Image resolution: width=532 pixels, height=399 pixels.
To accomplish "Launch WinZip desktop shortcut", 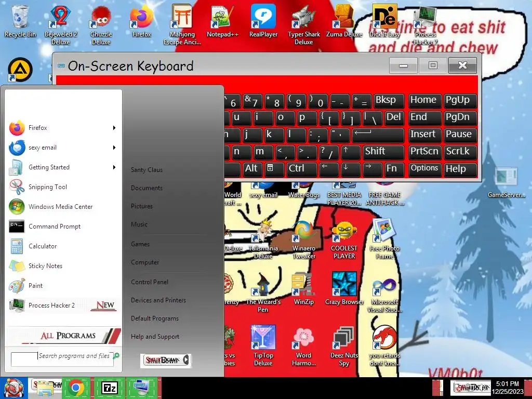I will click(303, 288).
